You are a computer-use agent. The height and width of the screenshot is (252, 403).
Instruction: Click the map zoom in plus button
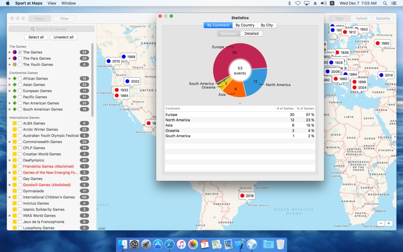click(x=388, y=223)
